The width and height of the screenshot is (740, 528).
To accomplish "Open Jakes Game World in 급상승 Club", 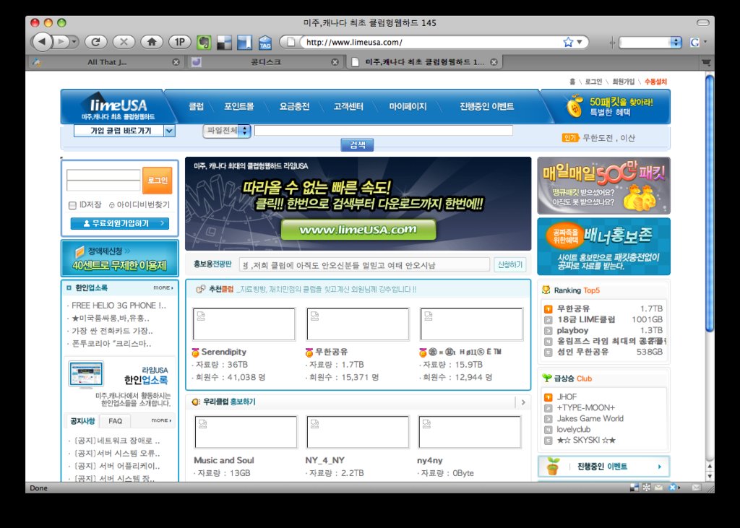I will [590, 418].
